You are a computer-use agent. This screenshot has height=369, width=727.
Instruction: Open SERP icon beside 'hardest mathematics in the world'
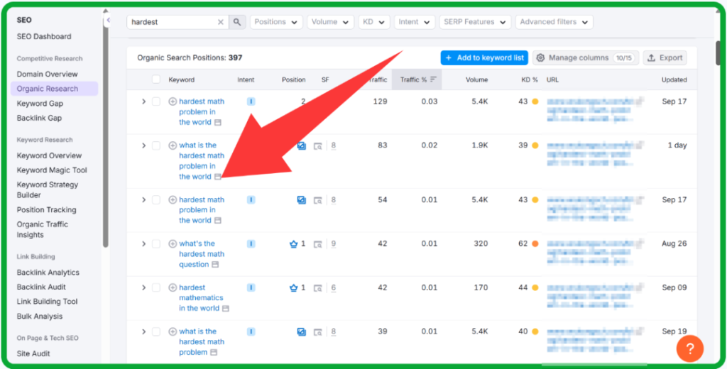(226, 309)
